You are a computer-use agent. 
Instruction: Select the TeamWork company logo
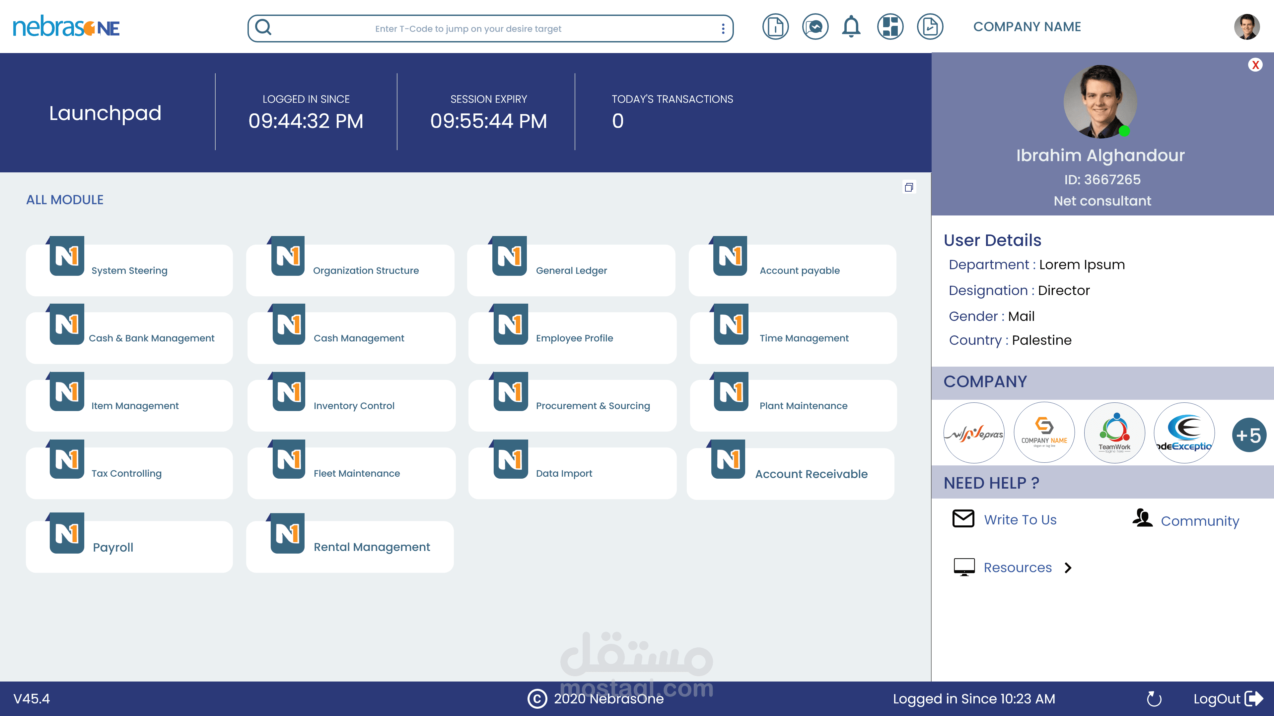click(x=1114, y=433)
